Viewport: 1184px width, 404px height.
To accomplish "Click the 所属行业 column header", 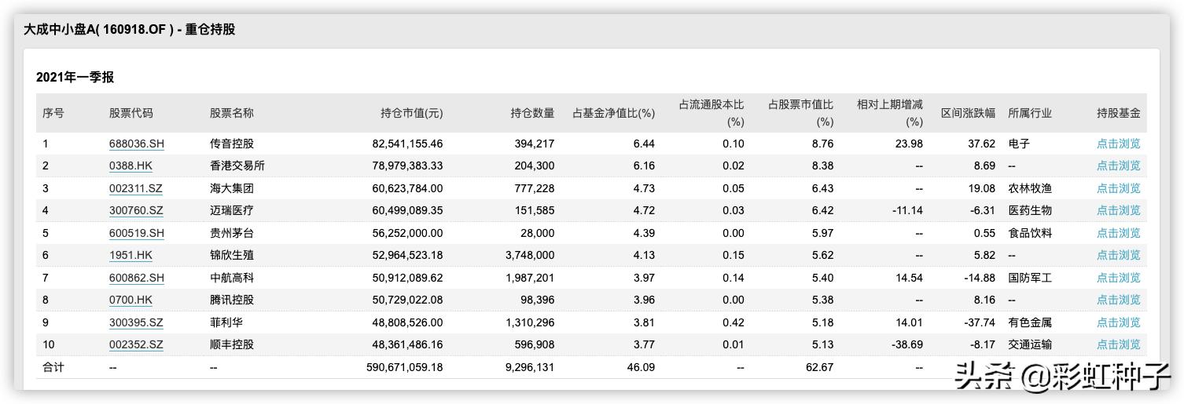I will point(1030,113).
